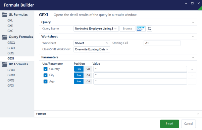
Task: Click the Starting Cell input field
Action: [x=162, y=43]
